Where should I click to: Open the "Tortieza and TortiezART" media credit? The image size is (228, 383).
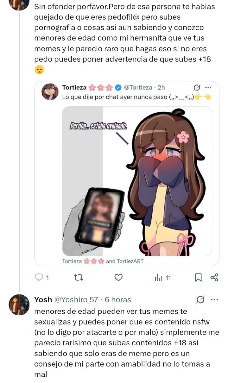tap(103, 261)
